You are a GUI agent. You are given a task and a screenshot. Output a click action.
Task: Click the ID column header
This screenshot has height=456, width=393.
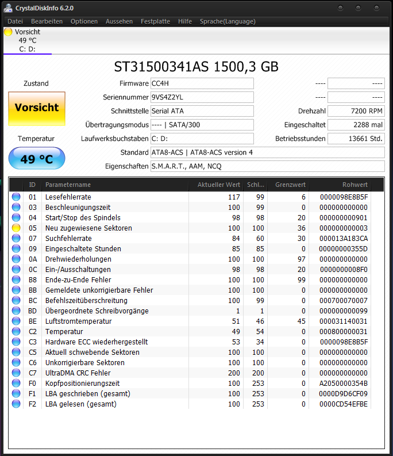(x=32, y=185)
